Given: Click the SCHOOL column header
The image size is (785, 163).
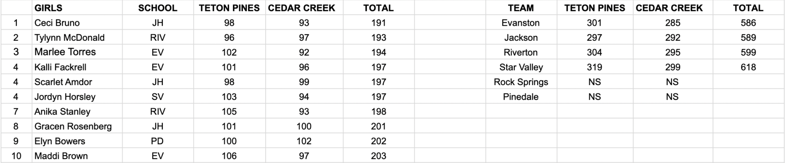Looking at the screenshot, I should [x=157, y=8].
